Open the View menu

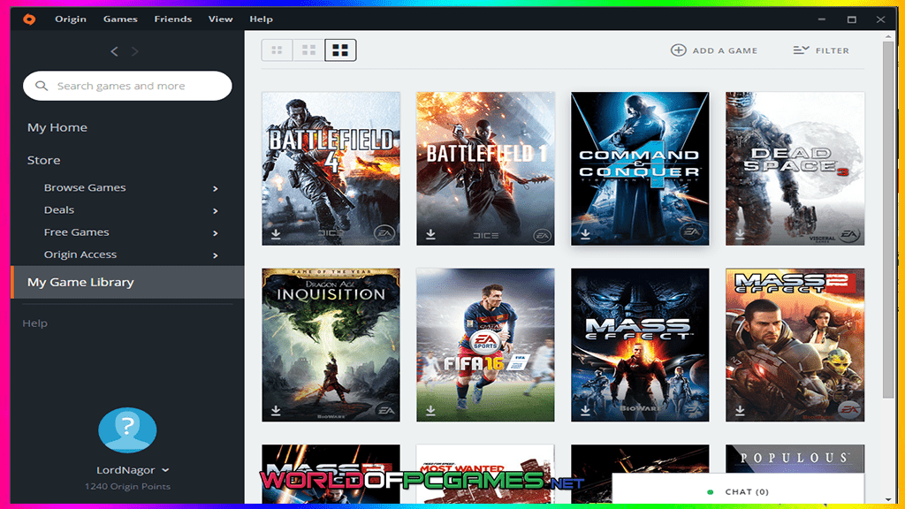coord(220,19)
